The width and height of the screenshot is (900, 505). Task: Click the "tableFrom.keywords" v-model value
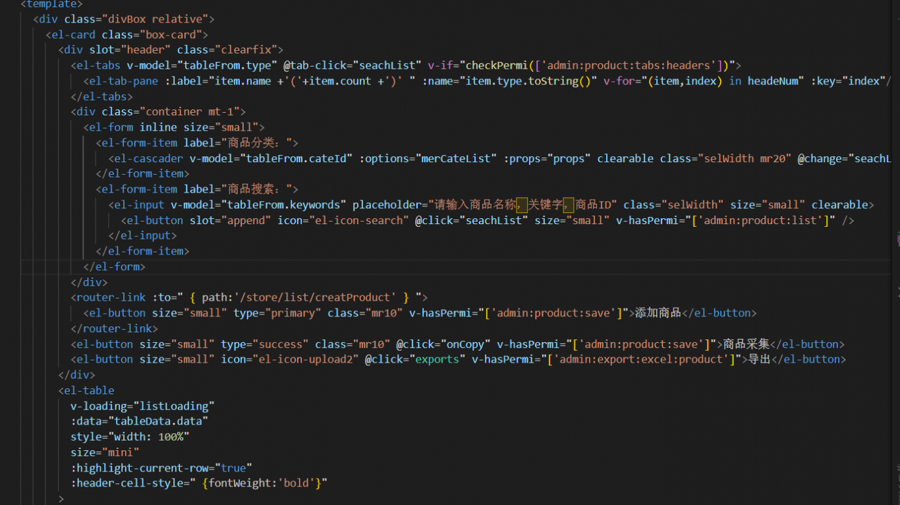pyautogui.click(x=283, y=205)
